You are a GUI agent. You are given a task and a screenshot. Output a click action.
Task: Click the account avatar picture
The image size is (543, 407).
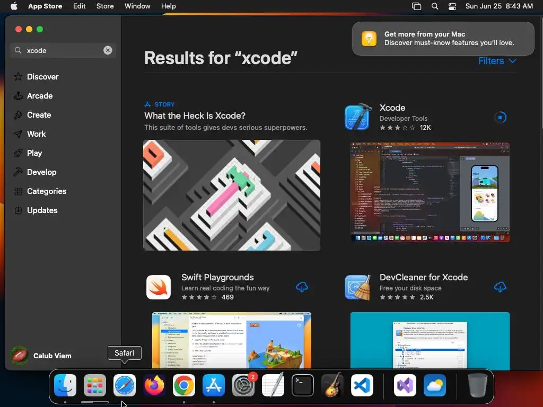tap(20, 356)
